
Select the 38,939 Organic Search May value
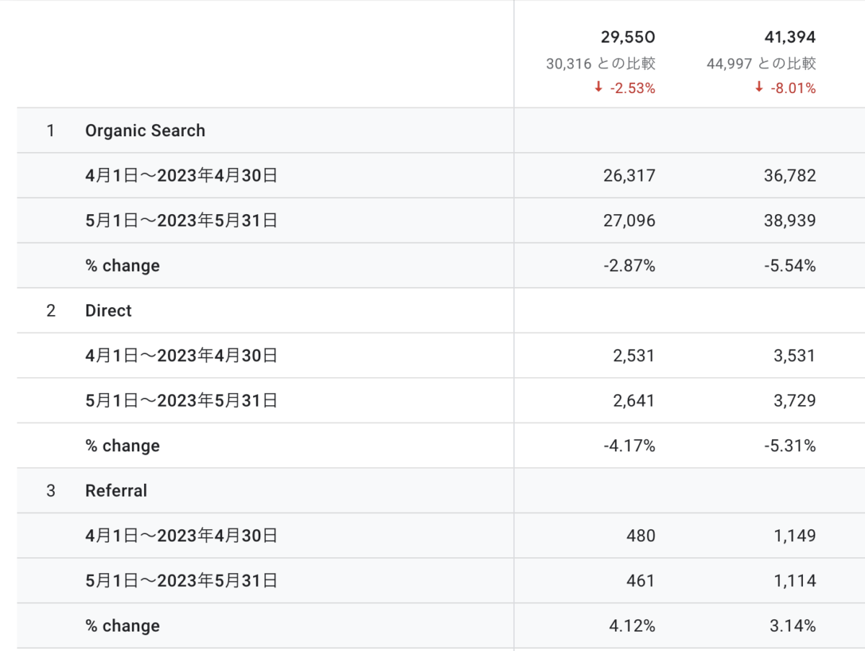pyautogui.click(x=789, y=221)
